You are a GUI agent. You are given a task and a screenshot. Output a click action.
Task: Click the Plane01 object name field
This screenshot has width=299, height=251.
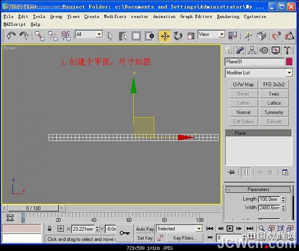[254, 62]
